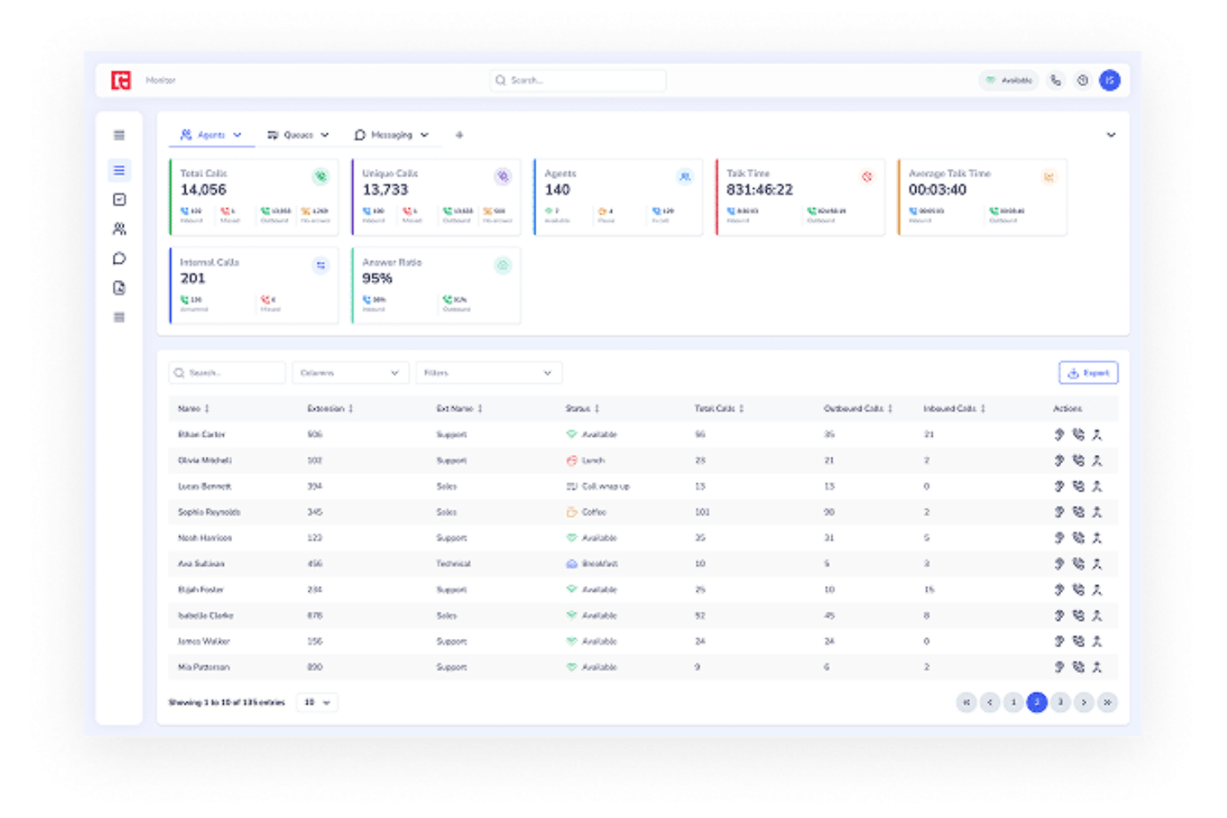Sort the table by the Total Calls column

[x=719, y=409]
